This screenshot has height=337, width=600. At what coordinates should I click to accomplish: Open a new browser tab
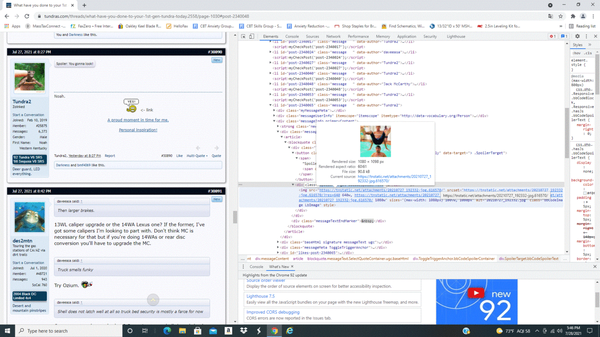pyautogui.click(x=84, y=5)
